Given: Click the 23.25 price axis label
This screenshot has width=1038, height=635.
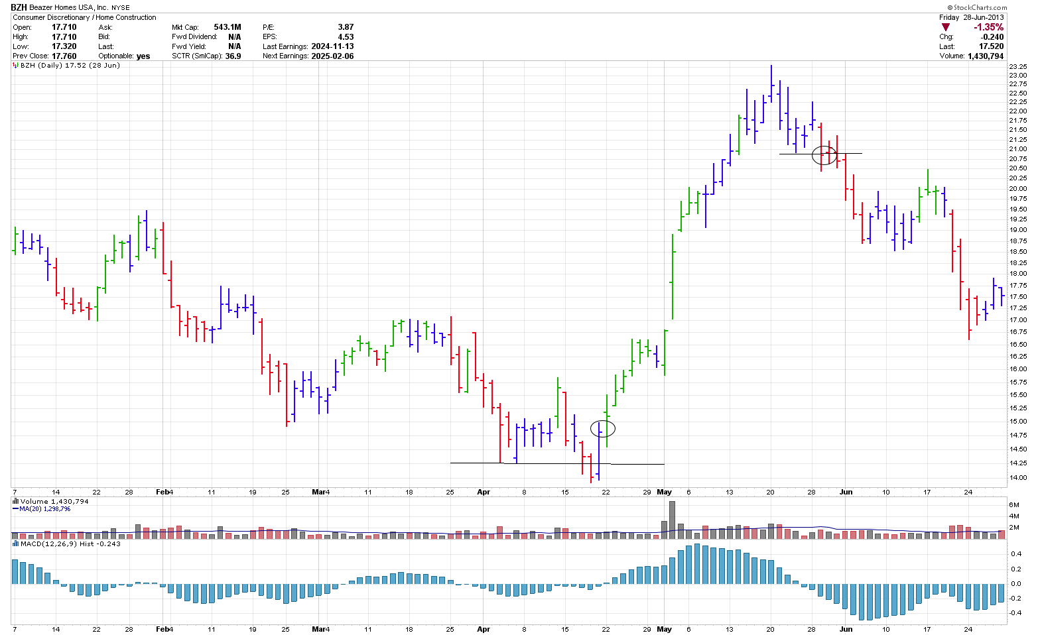Looking at the screenshot, I should (1017, 67).
